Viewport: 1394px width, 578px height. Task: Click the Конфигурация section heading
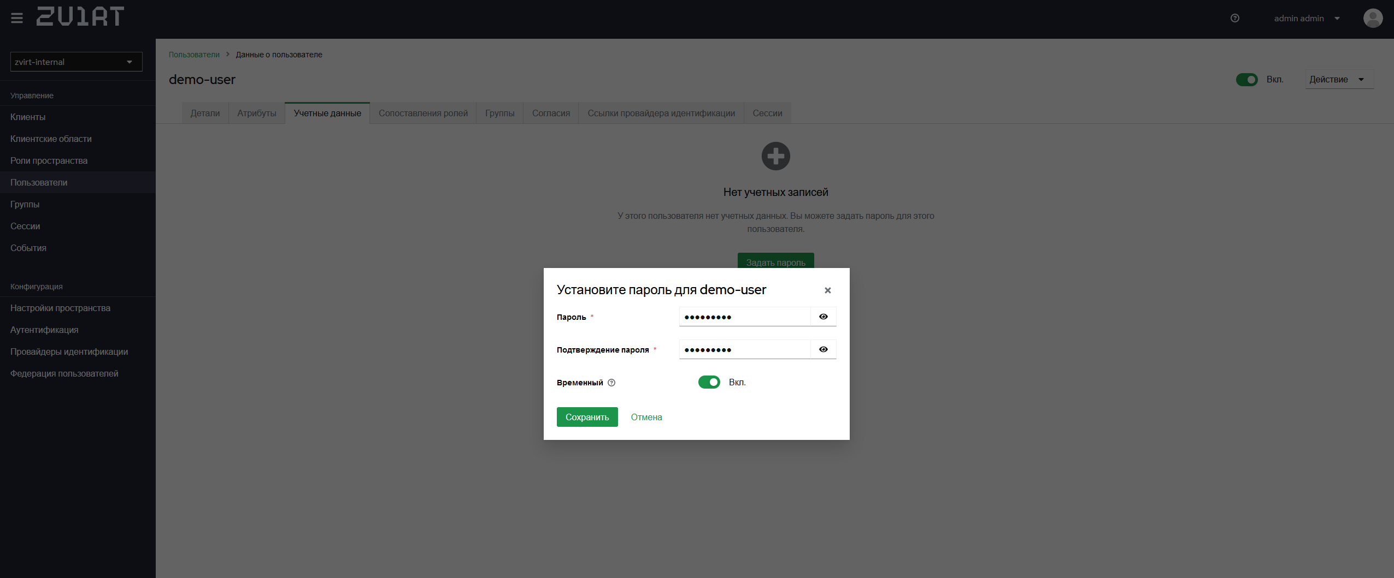37,287
